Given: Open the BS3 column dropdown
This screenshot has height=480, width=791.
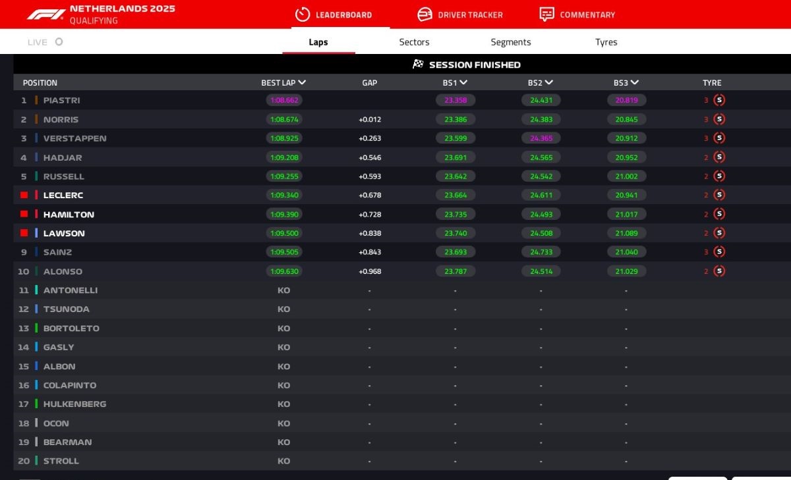Looking at the screenshot, I should [x=634, y=83].
